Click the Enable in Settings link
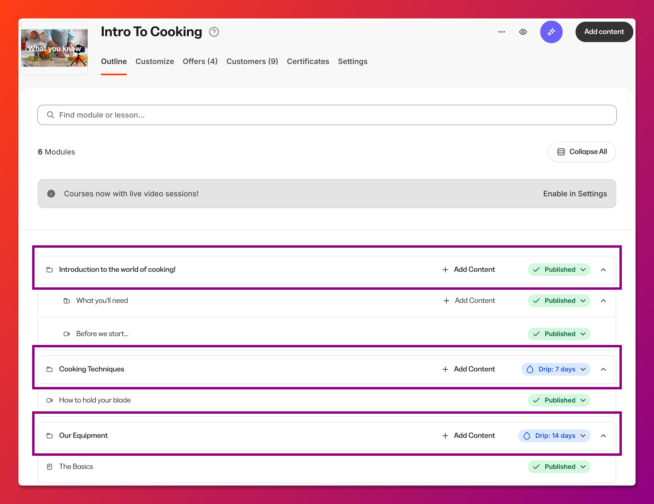Screen dimensions: 654x504 (x=575, y=194)
